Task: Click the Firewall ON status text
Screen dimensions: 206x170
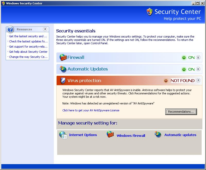Action: (191, 57)
